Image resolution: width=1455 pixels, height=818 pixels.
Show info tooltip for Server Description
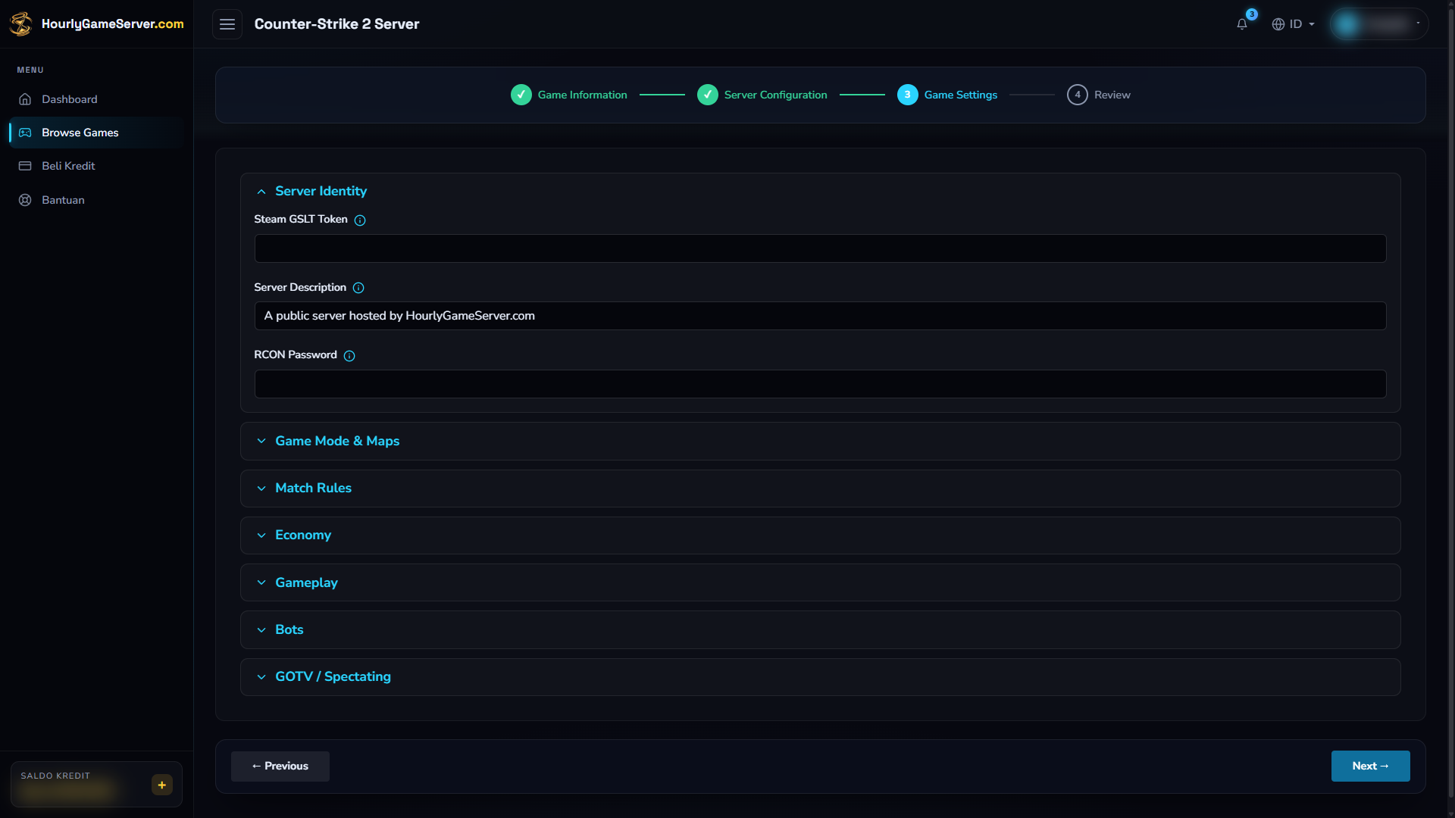tap(358, 288)
